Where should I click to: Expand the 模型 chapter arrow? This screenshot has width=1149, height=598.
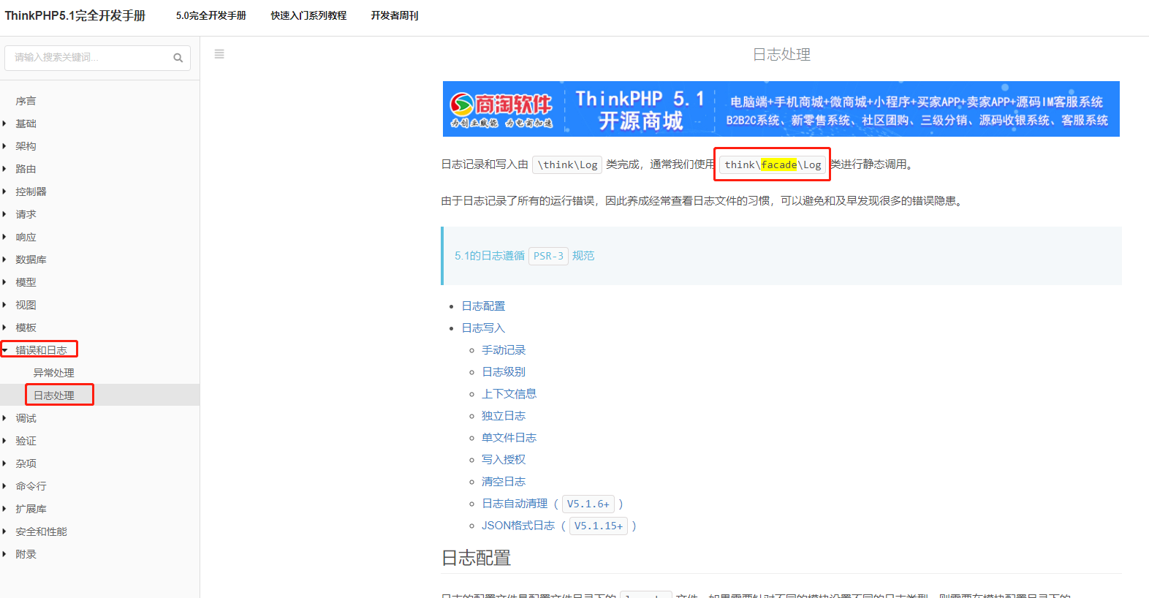click(x=4, y=282)
